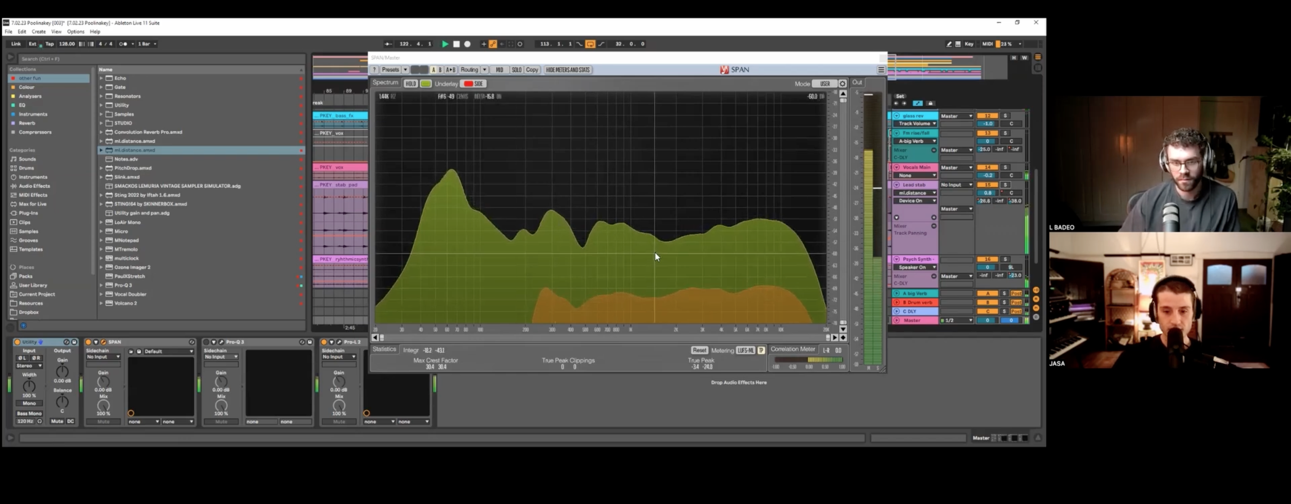Open the View menu
This screenshot has height=504, width=1291.
click(56, 31)
